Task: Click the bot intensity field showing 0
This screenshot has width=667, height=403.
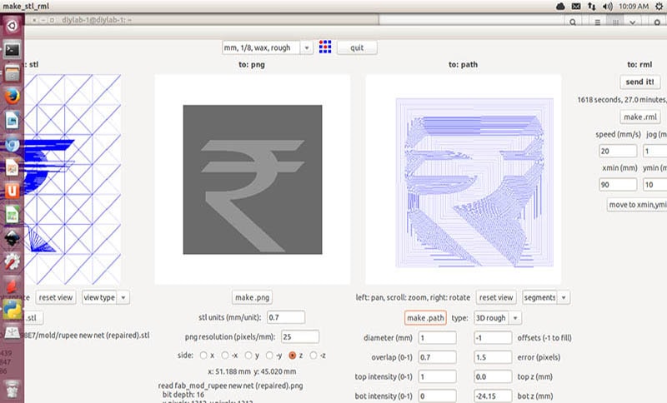Action: [x=437, y=396]
